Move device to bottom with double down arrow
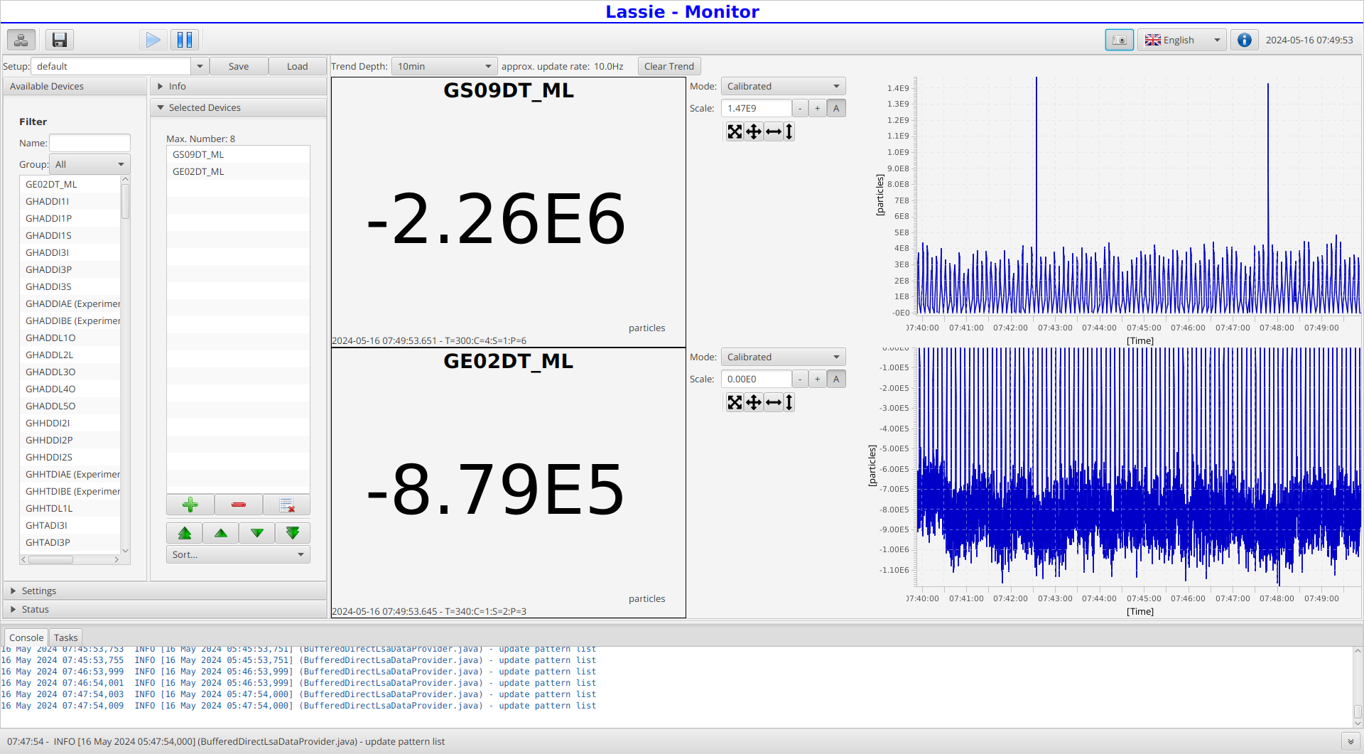This screenshot has height=754, width=1364. point(293,533)
